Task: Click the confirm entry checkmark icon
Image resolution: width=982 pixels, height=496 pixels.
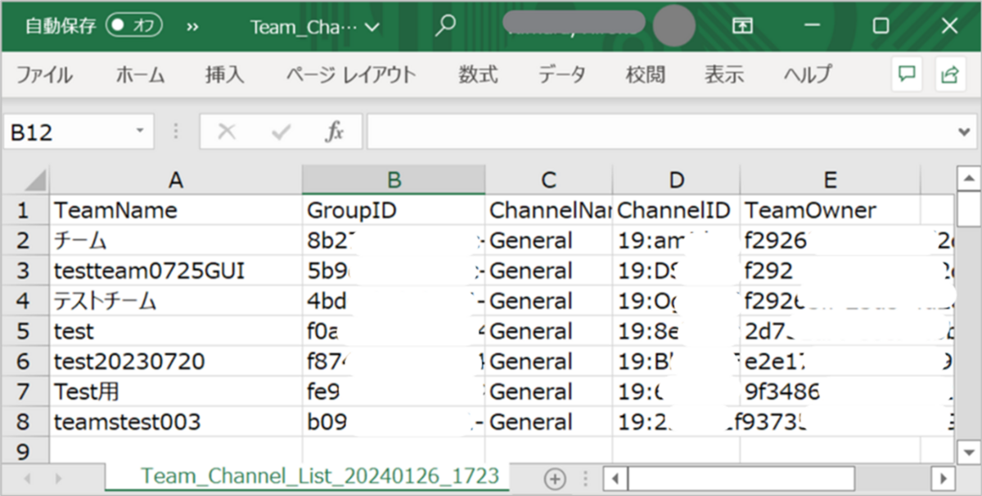Action: pyautogui.click(x=281, y=132)
